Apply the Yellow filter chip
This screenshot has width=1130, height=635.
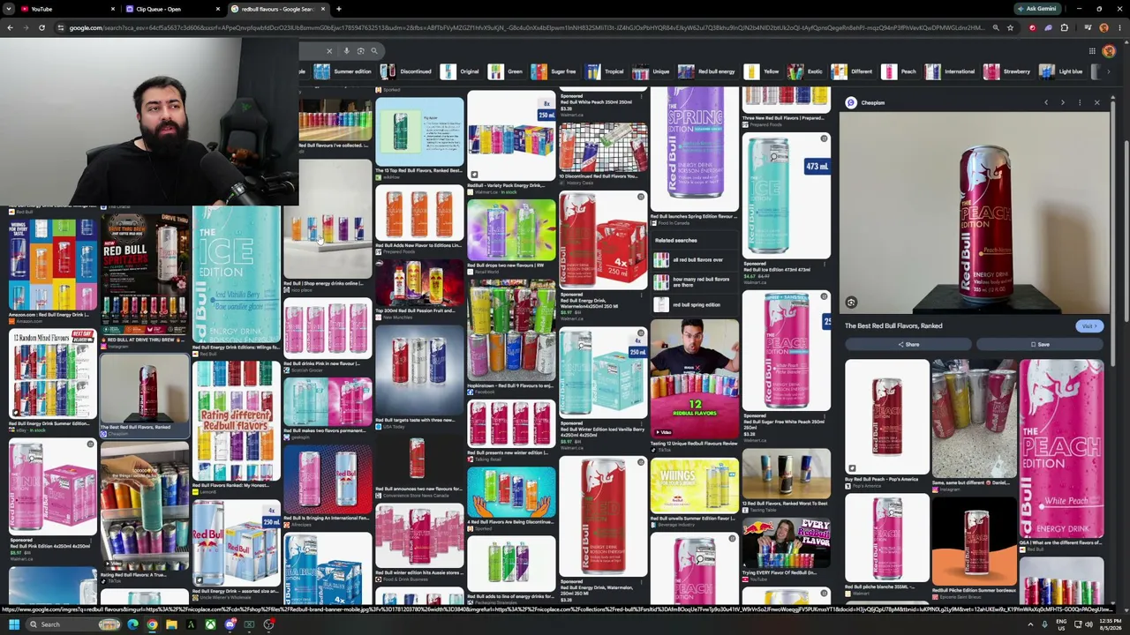[x=762, y=71]
